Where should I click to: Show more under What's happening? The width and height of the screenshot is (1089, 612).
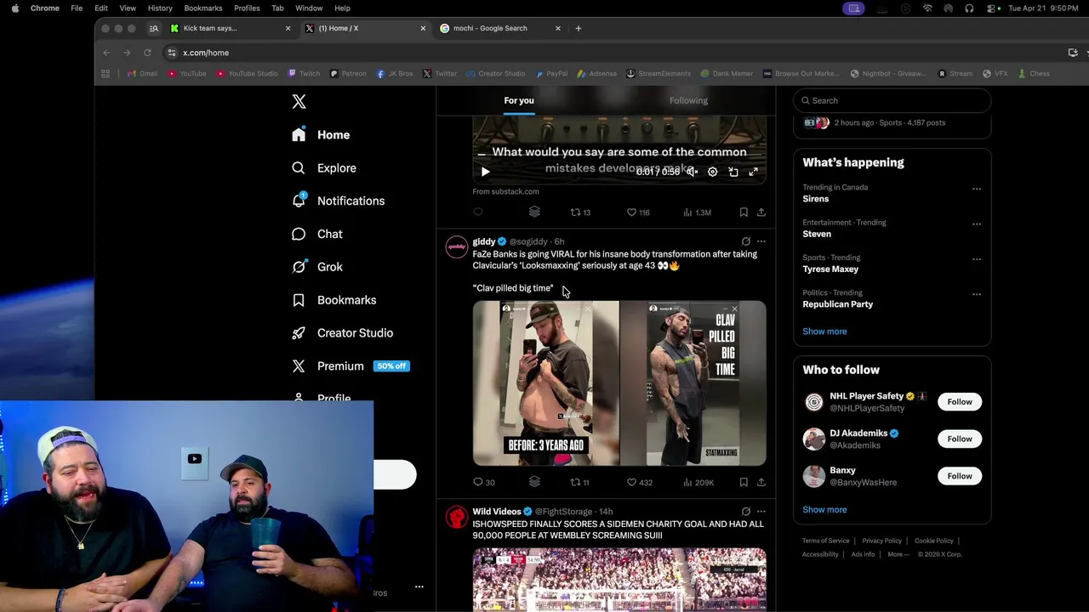pyautogui.click(x=824, y=331)
